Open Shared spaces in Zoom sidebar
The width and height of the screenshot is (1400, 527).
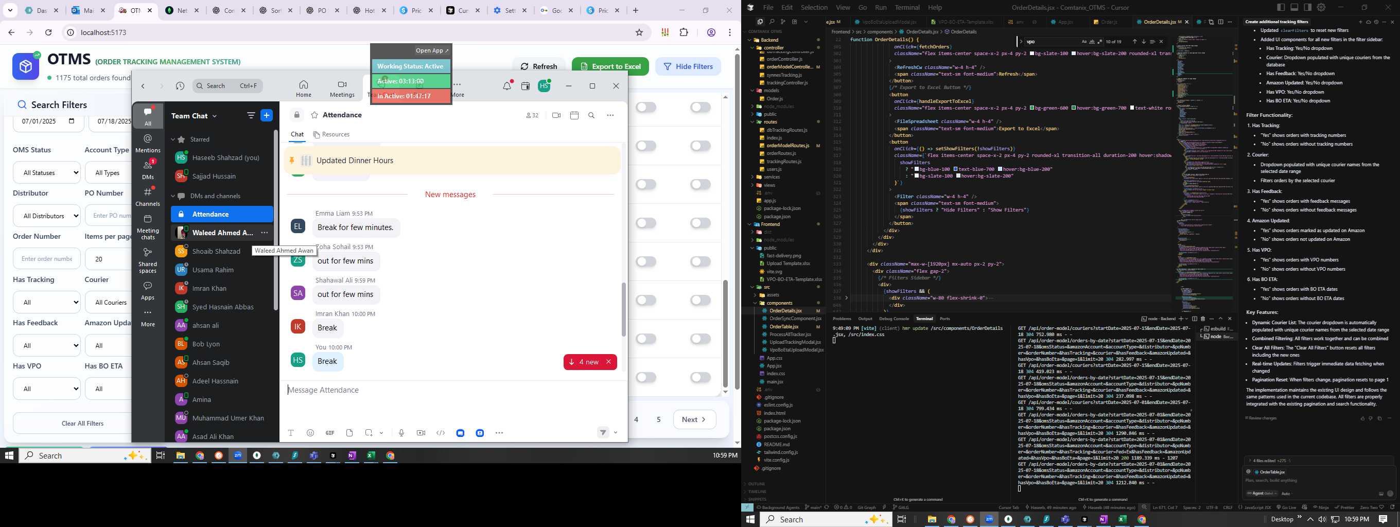point(148,261)
